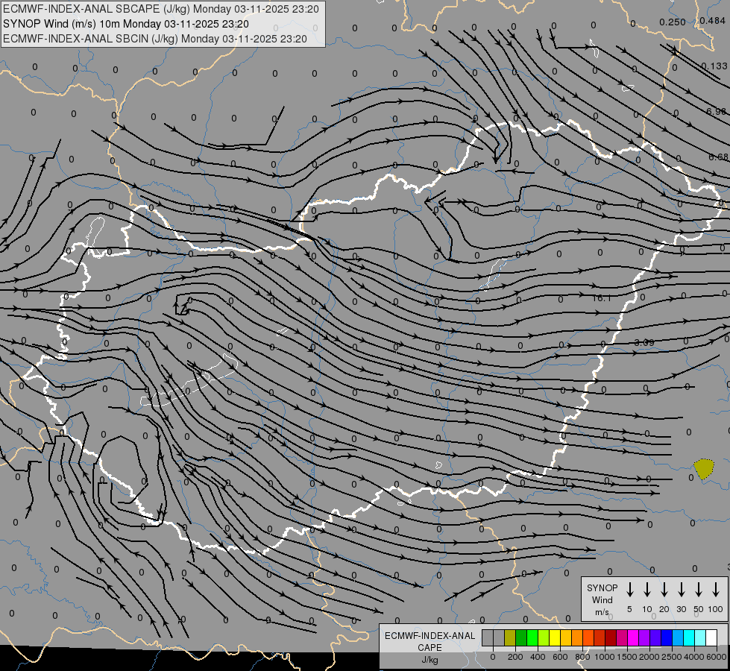
Task: Select the pure yellow CAPE legend swatch
Action: (x=555, y=637)
